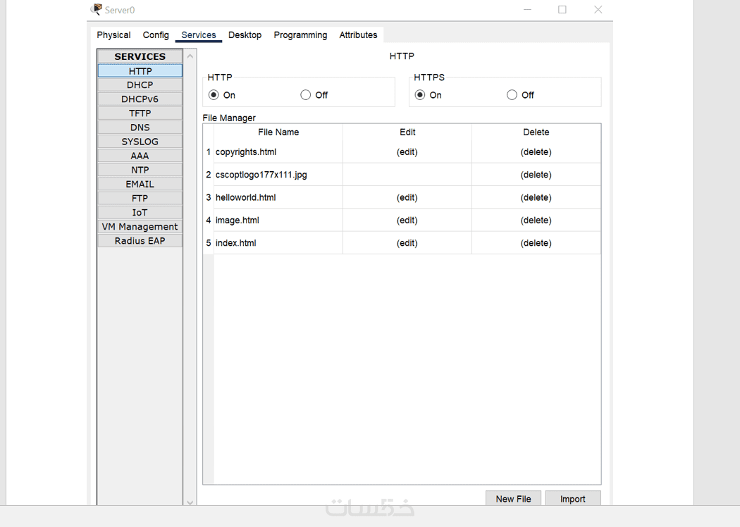740x527 pixels.
Task: Select index.html file name cell
Action: tap(278, 243)
